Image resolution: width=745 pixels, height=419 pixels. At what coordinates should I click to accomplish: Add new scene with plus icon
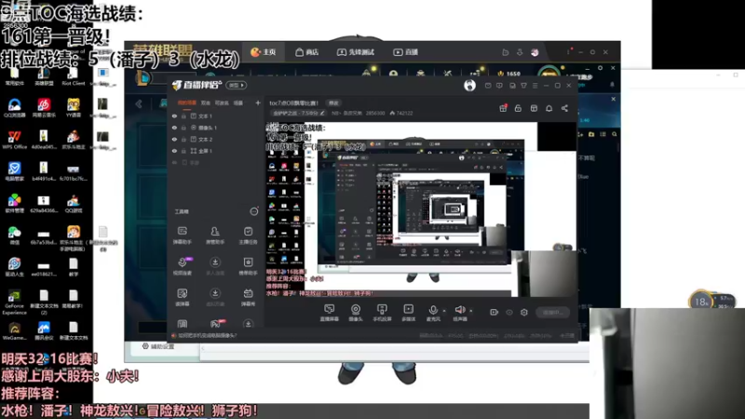coord(258,102)
